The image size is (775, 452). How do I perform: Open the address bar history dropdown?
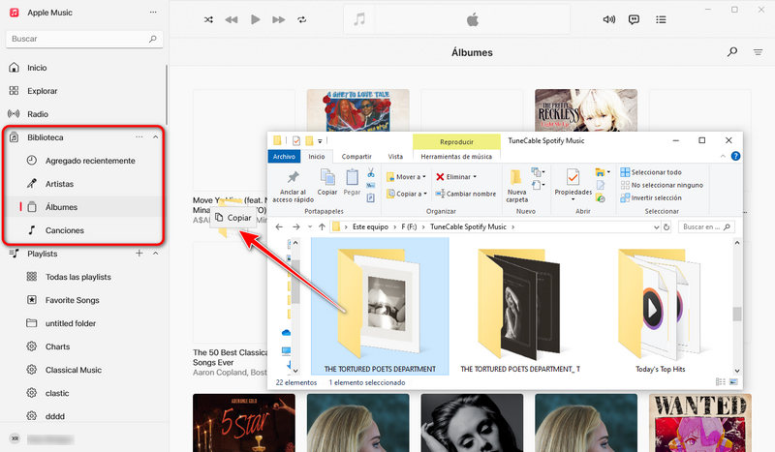(657, 227)
